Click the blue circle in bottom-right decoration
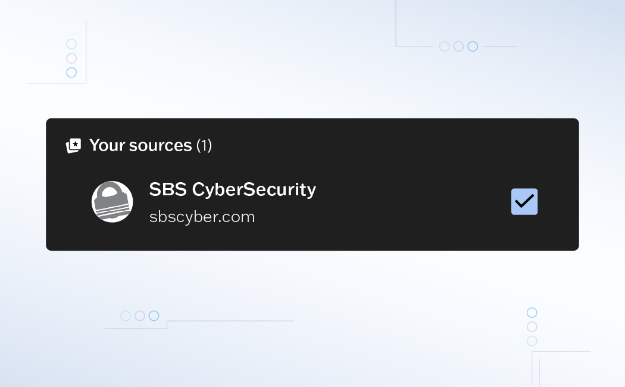625x387 pixels. pos(532,313)
